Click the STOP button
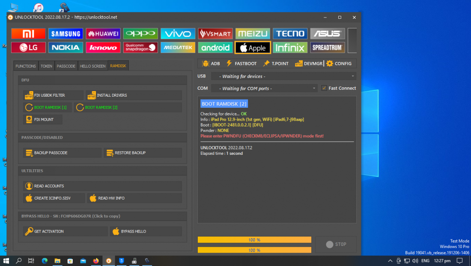The height and width of the screenshot is (266, 471). [336, 245]
